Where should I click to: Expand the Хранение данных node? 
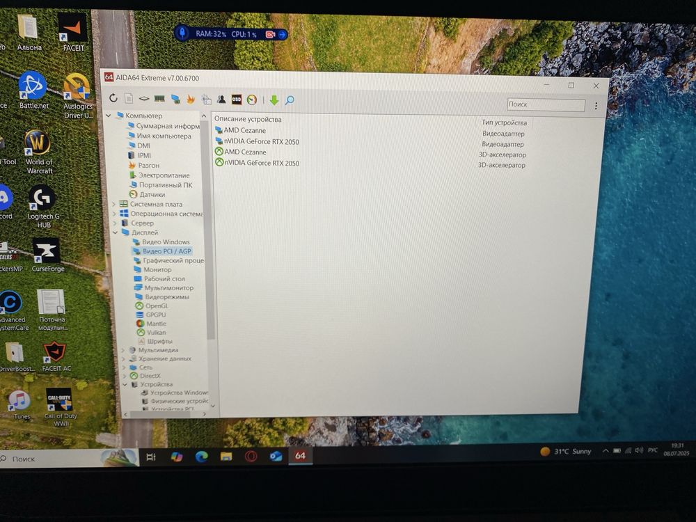coord(123,358)
